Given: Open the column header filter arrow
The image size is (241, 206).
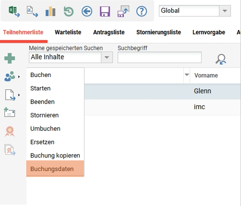Looking at the screenshot, I should (x=187, y=75).
